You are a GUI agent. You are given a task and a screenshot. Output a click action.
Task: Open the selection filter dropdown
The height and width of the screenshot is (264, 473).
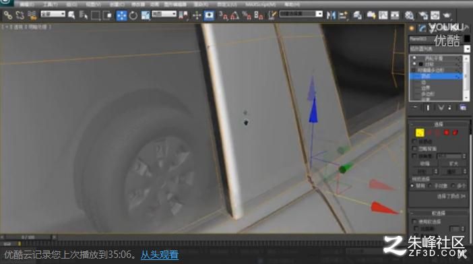point(53,14)
